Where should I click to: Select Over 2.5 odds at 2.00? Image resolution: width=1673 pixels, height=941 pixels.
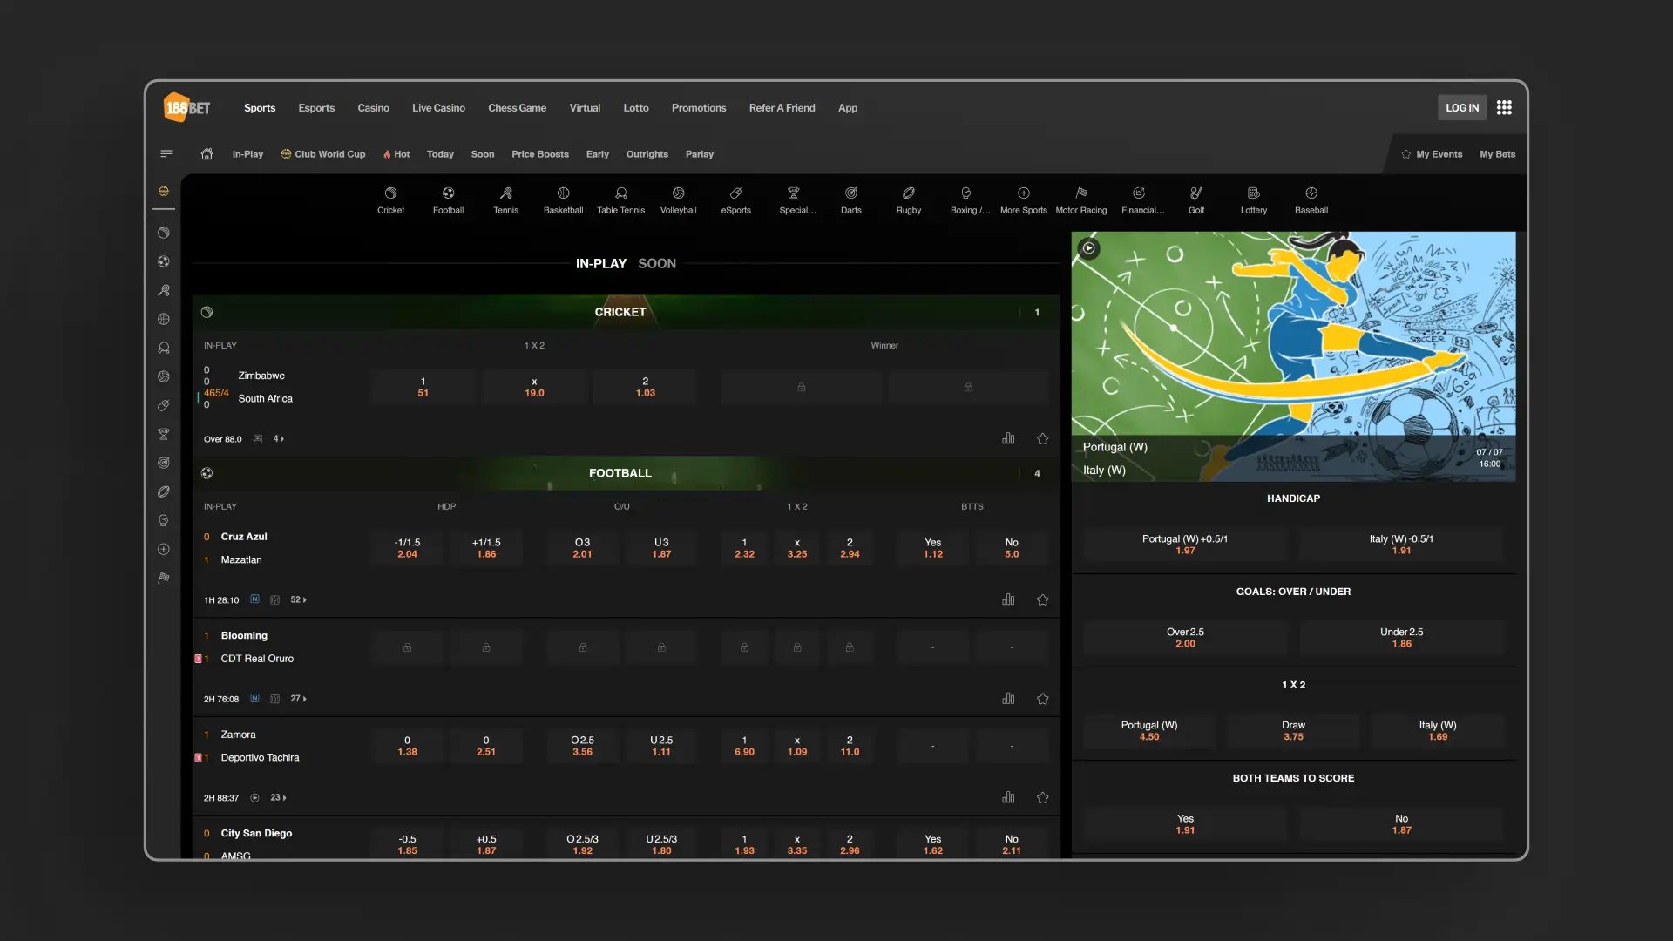[x=1184, y=638]
